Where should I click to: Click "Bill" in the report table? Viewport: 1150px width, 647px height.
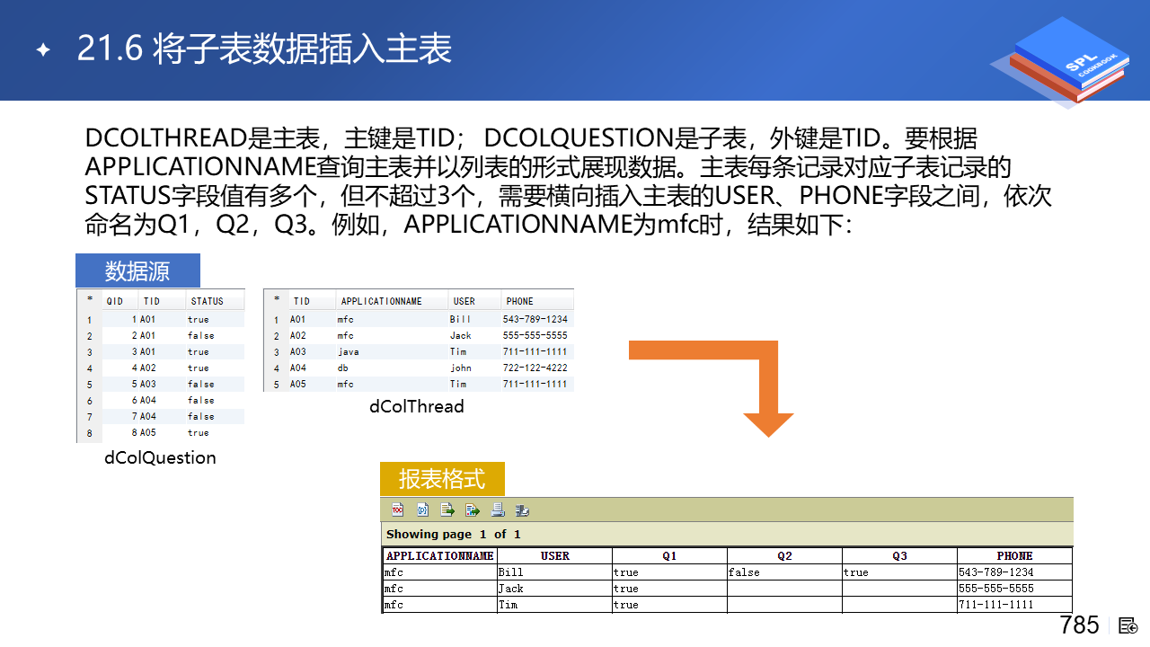511,572
